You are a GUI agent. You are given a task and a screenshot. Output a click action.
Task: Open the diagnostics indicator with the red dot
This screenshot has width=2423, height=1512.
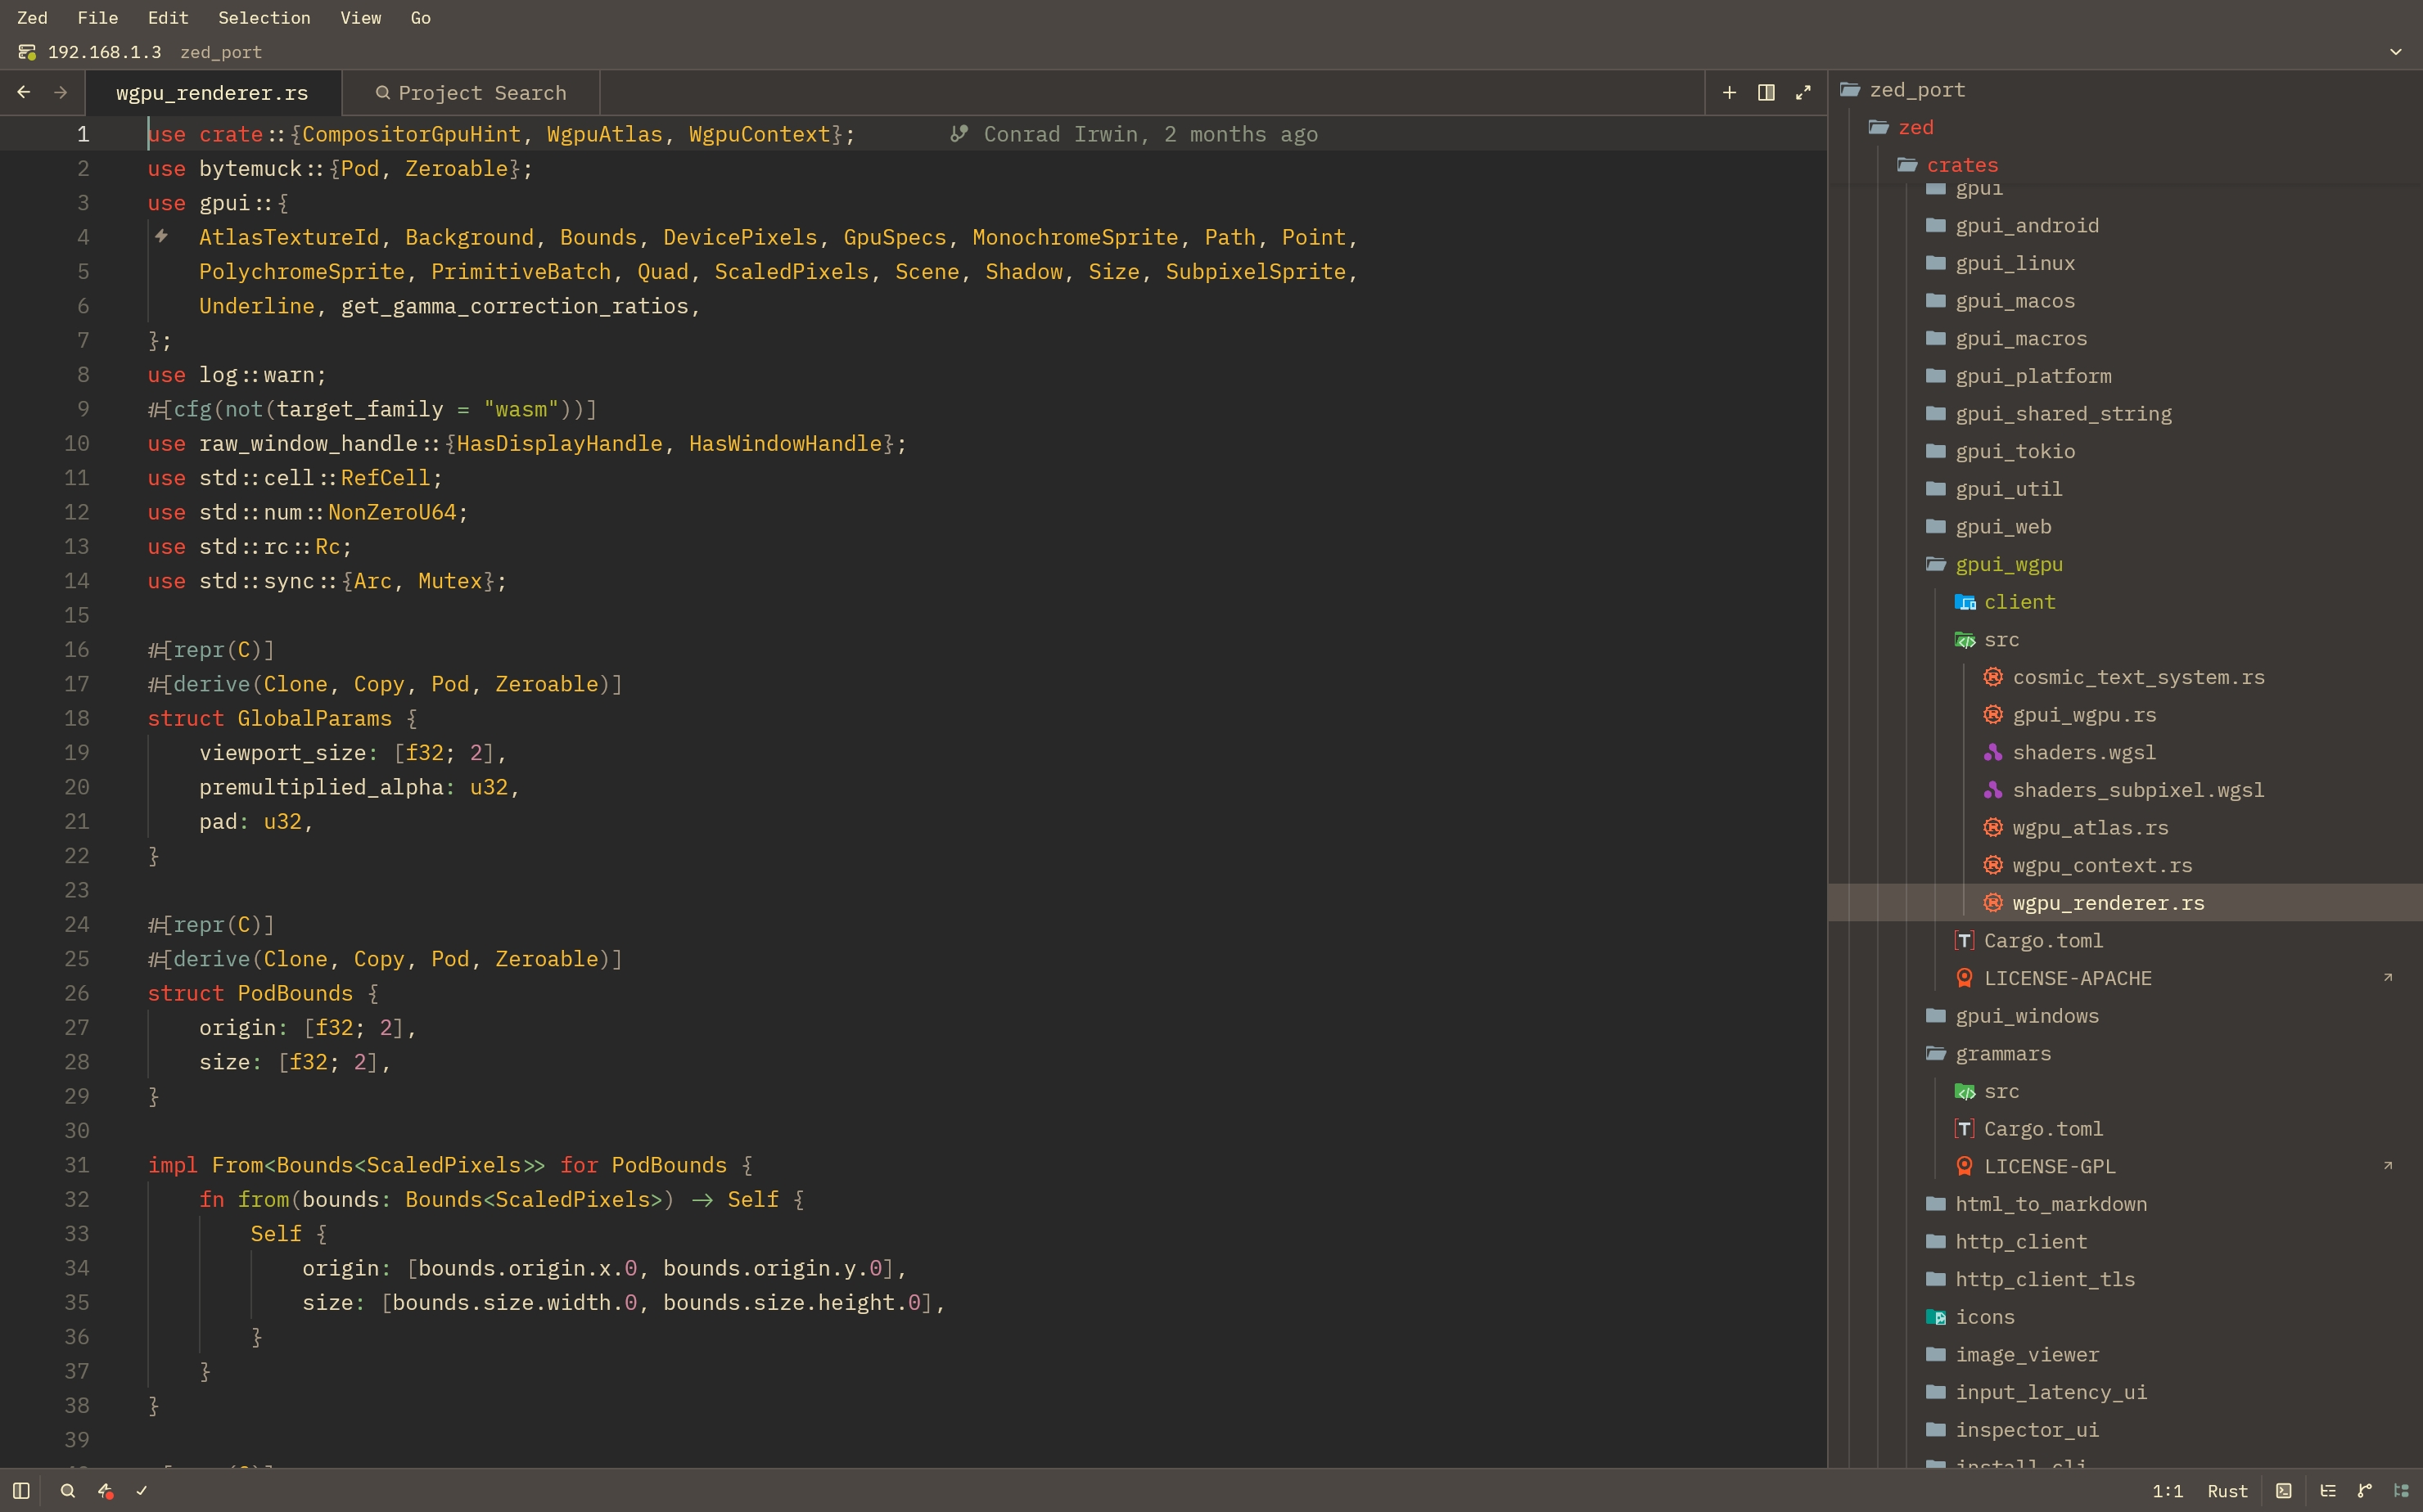105,1490
